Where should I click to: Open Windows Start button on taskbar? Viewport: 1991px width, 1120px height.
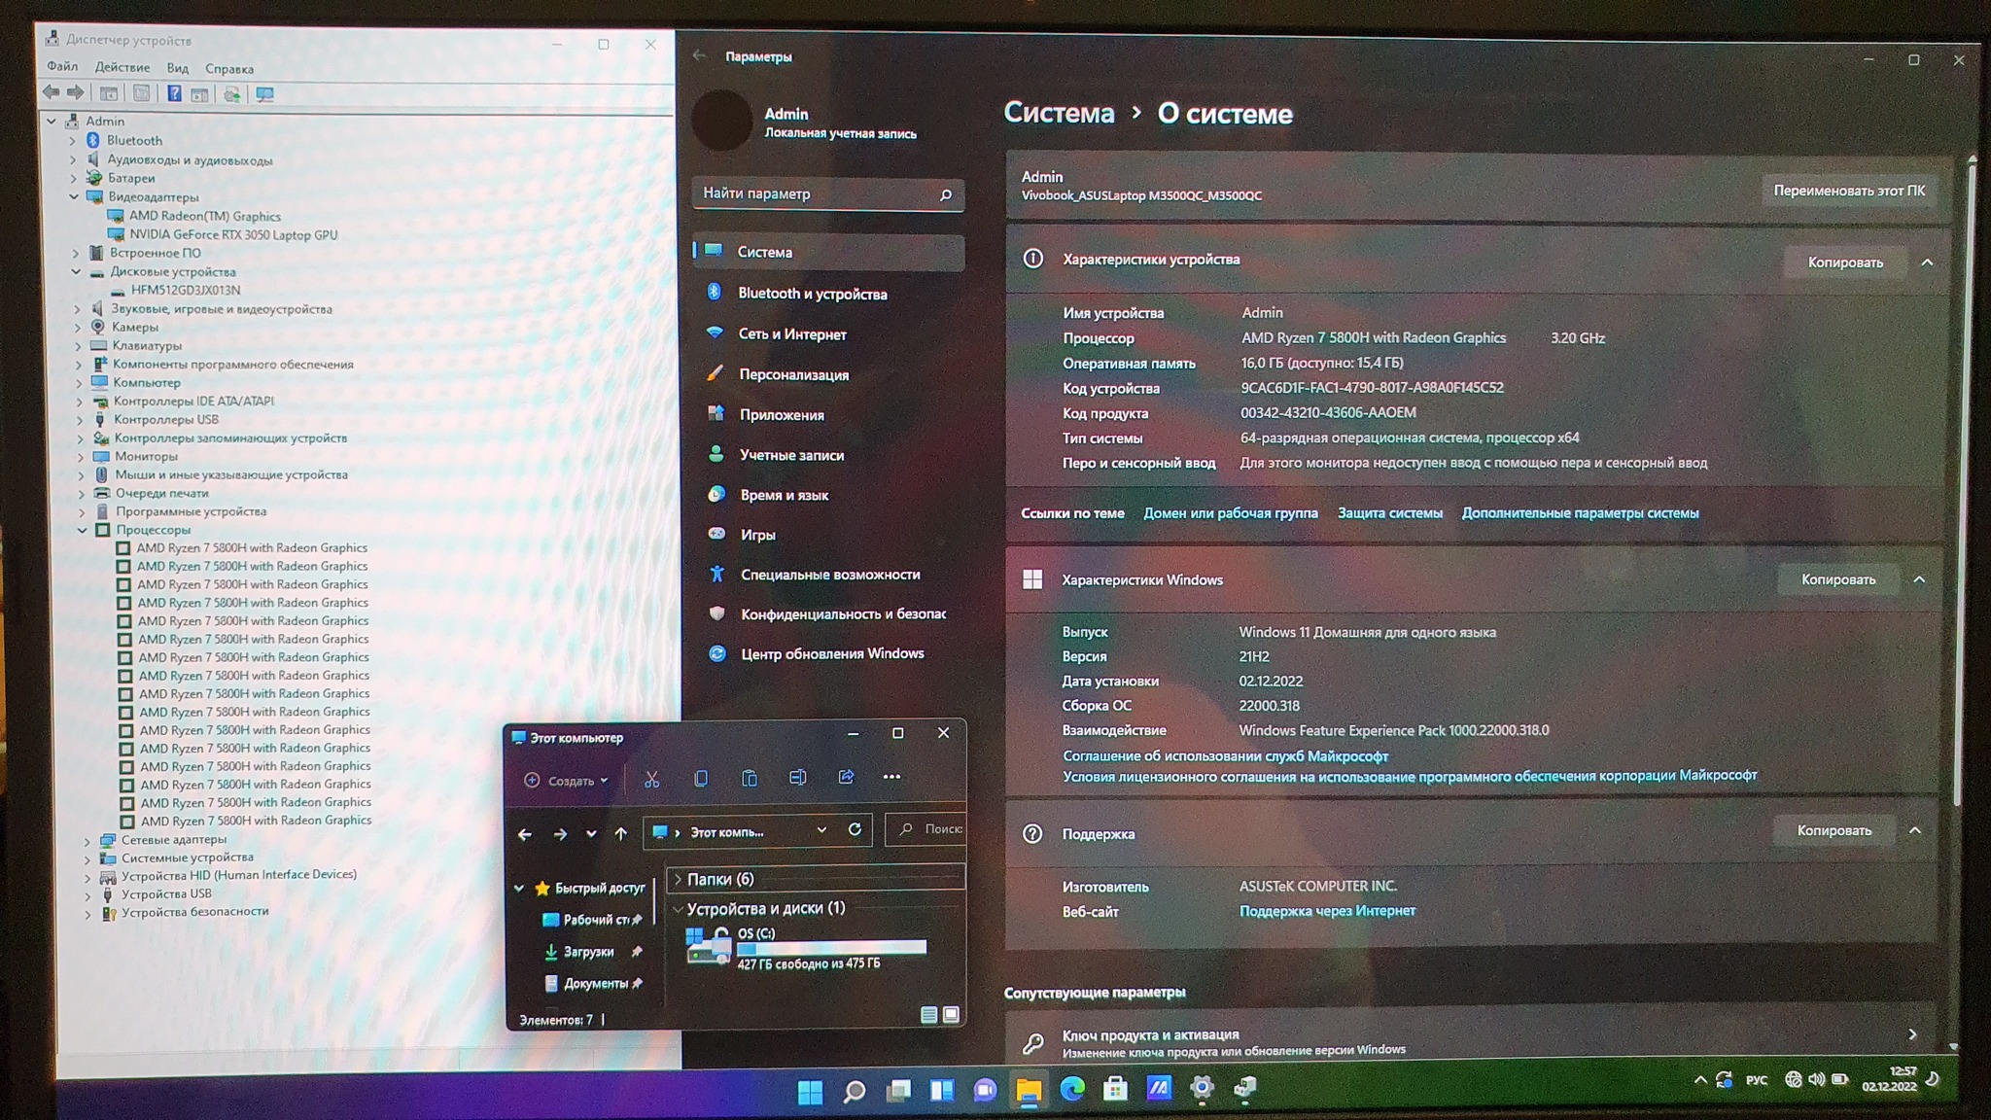(810, 1092)
